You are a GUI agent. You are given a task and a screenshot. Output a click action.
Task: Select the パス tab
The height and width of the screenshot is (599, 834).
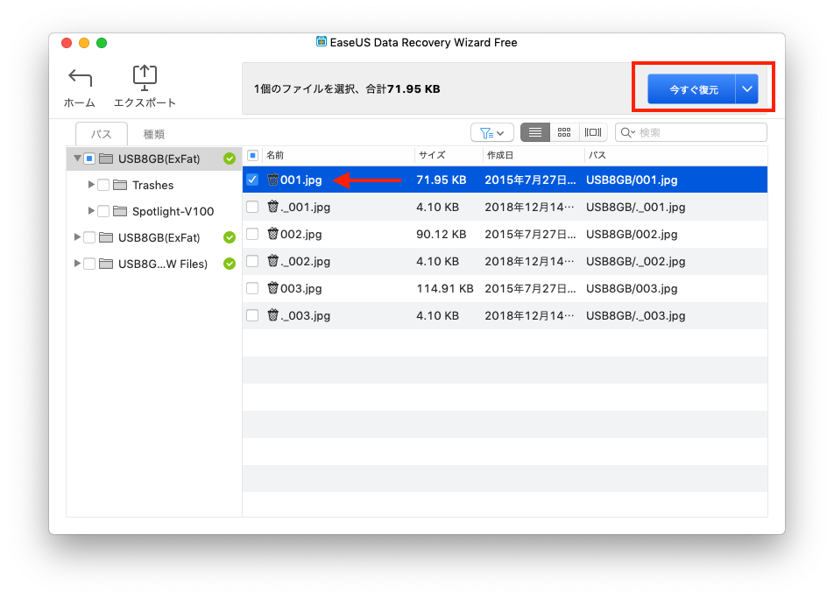pos(102,134)
